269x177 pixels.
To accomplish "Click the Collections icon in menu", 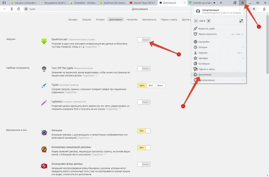I will 195,64.
